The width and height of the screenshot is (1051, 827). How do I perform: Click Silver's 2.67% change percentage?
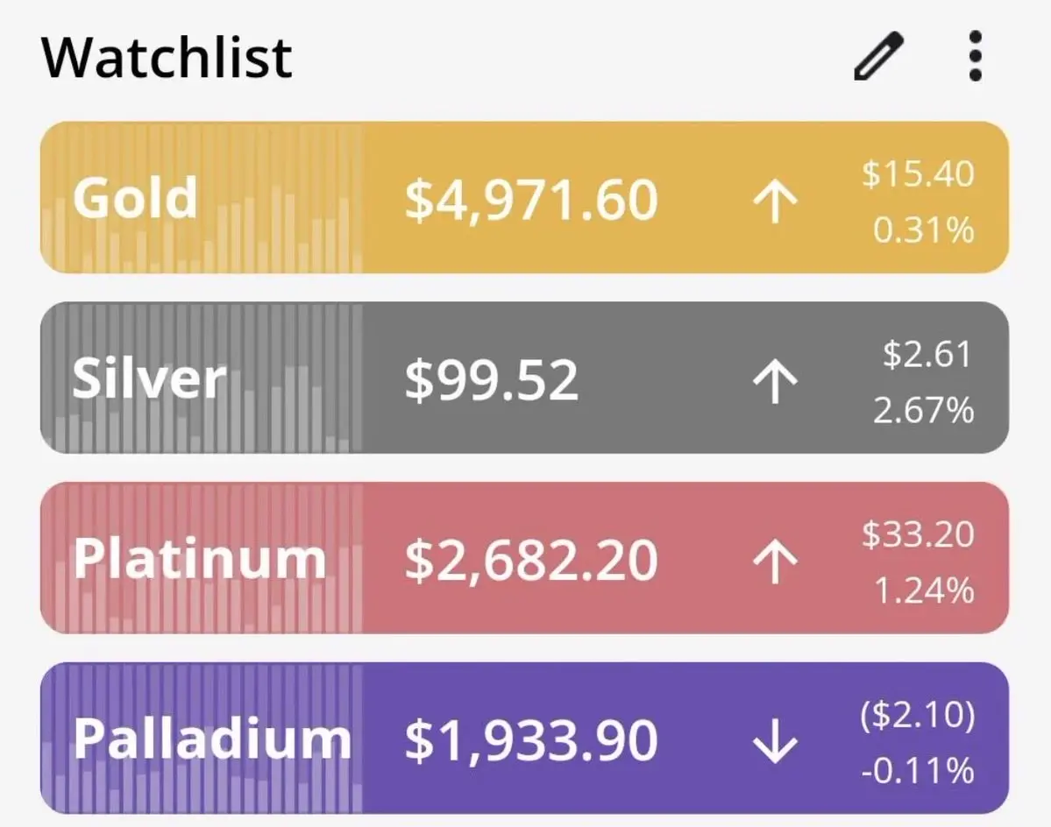(923, 410)
